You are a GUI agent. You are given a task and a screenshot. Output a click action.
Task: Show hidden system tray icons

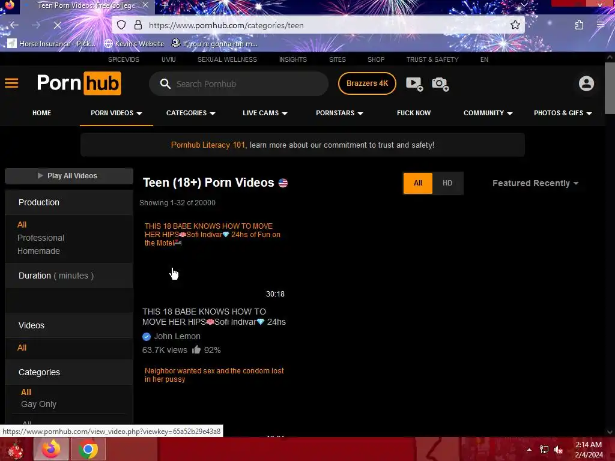pos(529,450)
